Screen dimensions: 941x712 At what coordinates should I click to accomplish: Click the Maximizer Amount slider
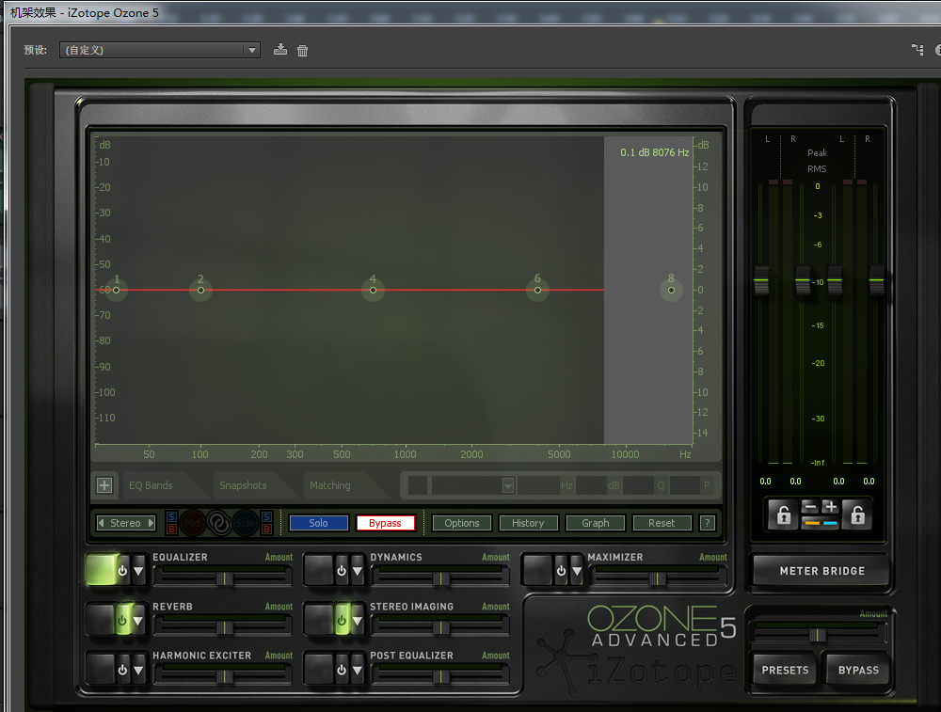pyautogui.click(x=659, y=578)
